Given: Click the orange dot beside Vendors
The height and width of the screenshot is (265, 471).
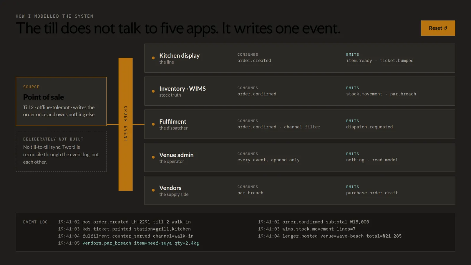Looking at the screenshot, I should [153, 190].
